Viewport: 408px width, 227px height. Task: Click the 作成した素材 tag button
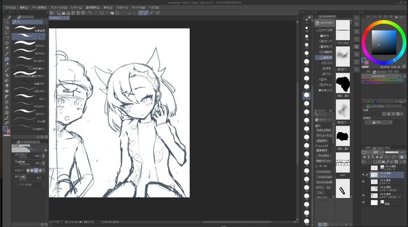323,130
